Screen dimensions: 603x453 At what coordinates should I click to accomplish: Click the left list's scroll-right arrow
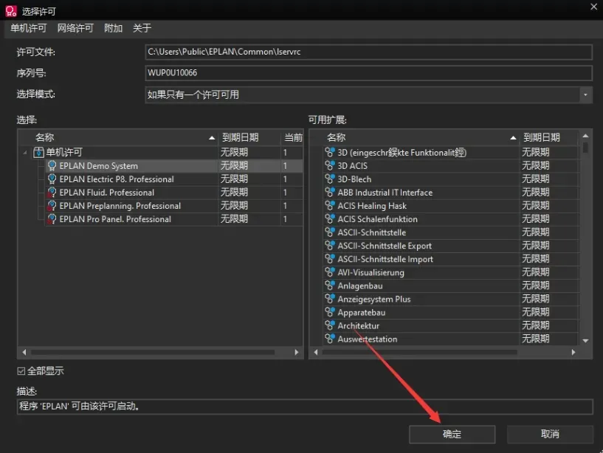coord(297,352)
